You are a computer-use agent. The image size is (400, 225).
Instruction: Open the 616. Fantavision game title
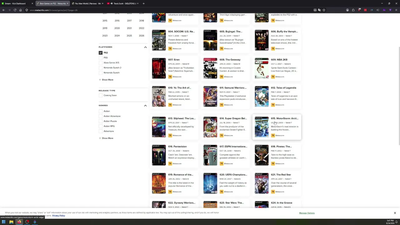pyautogui.click(x=177, y=147)
